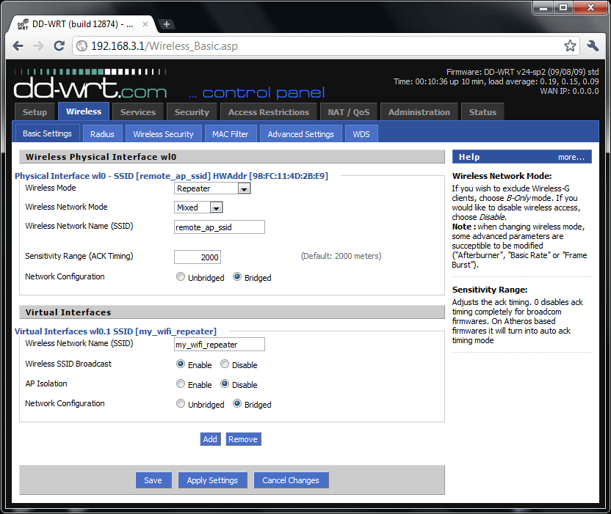Select Unbridged for the wl0 physical interface
Viewport: 611px width, 514px height.
181,277
